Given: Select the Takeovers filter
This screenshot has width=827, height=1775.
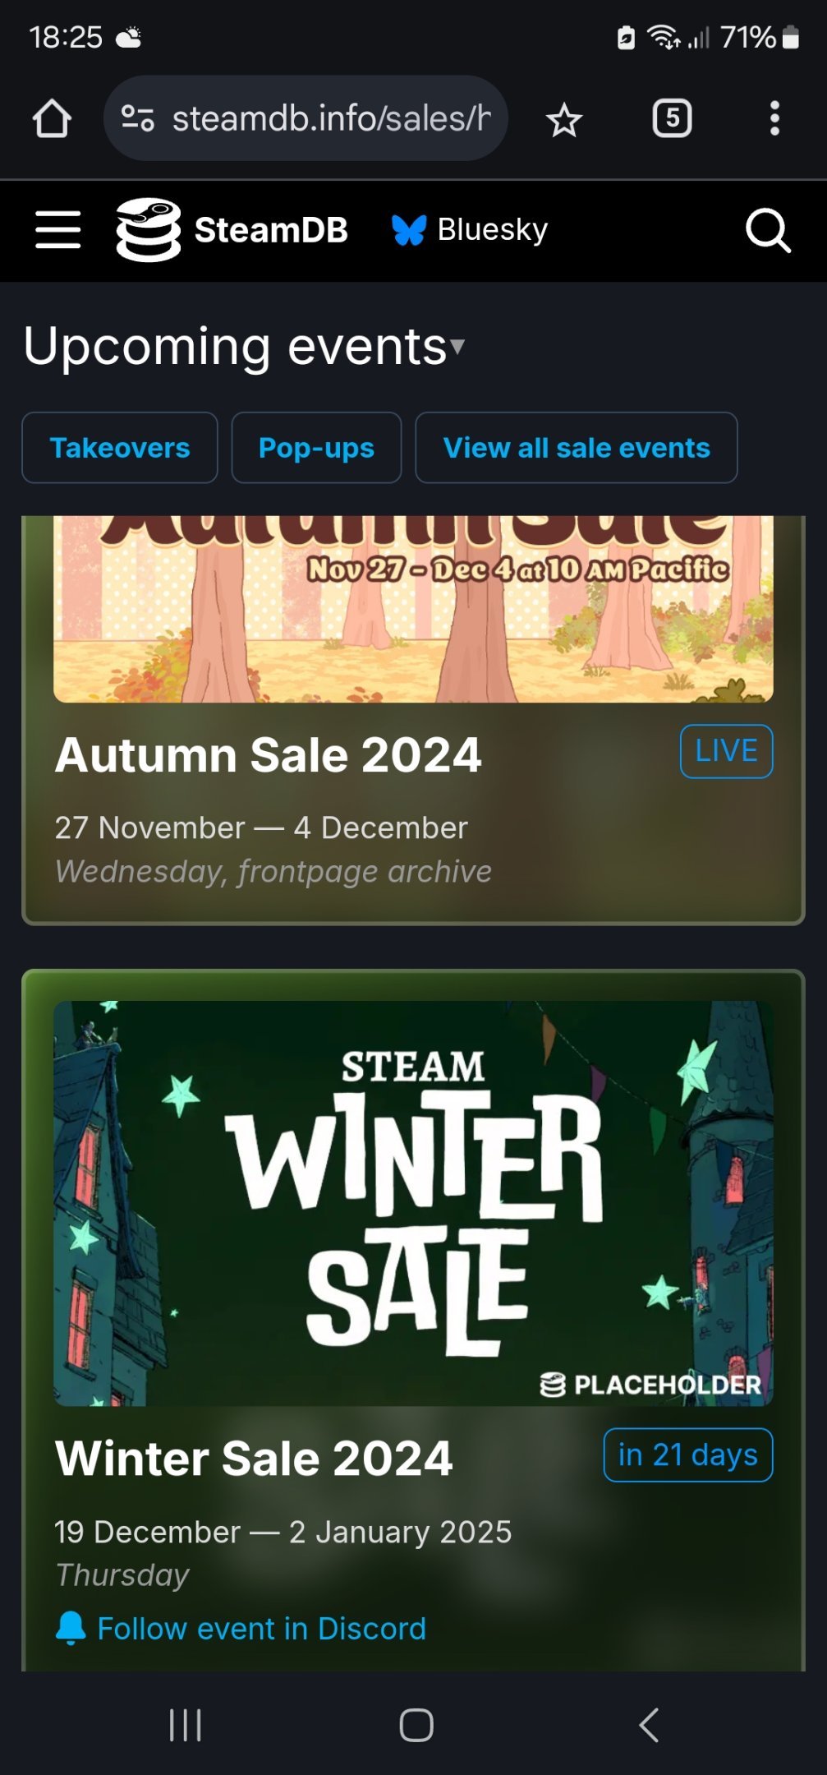Looking at the screenshot, I should [120, 448].
